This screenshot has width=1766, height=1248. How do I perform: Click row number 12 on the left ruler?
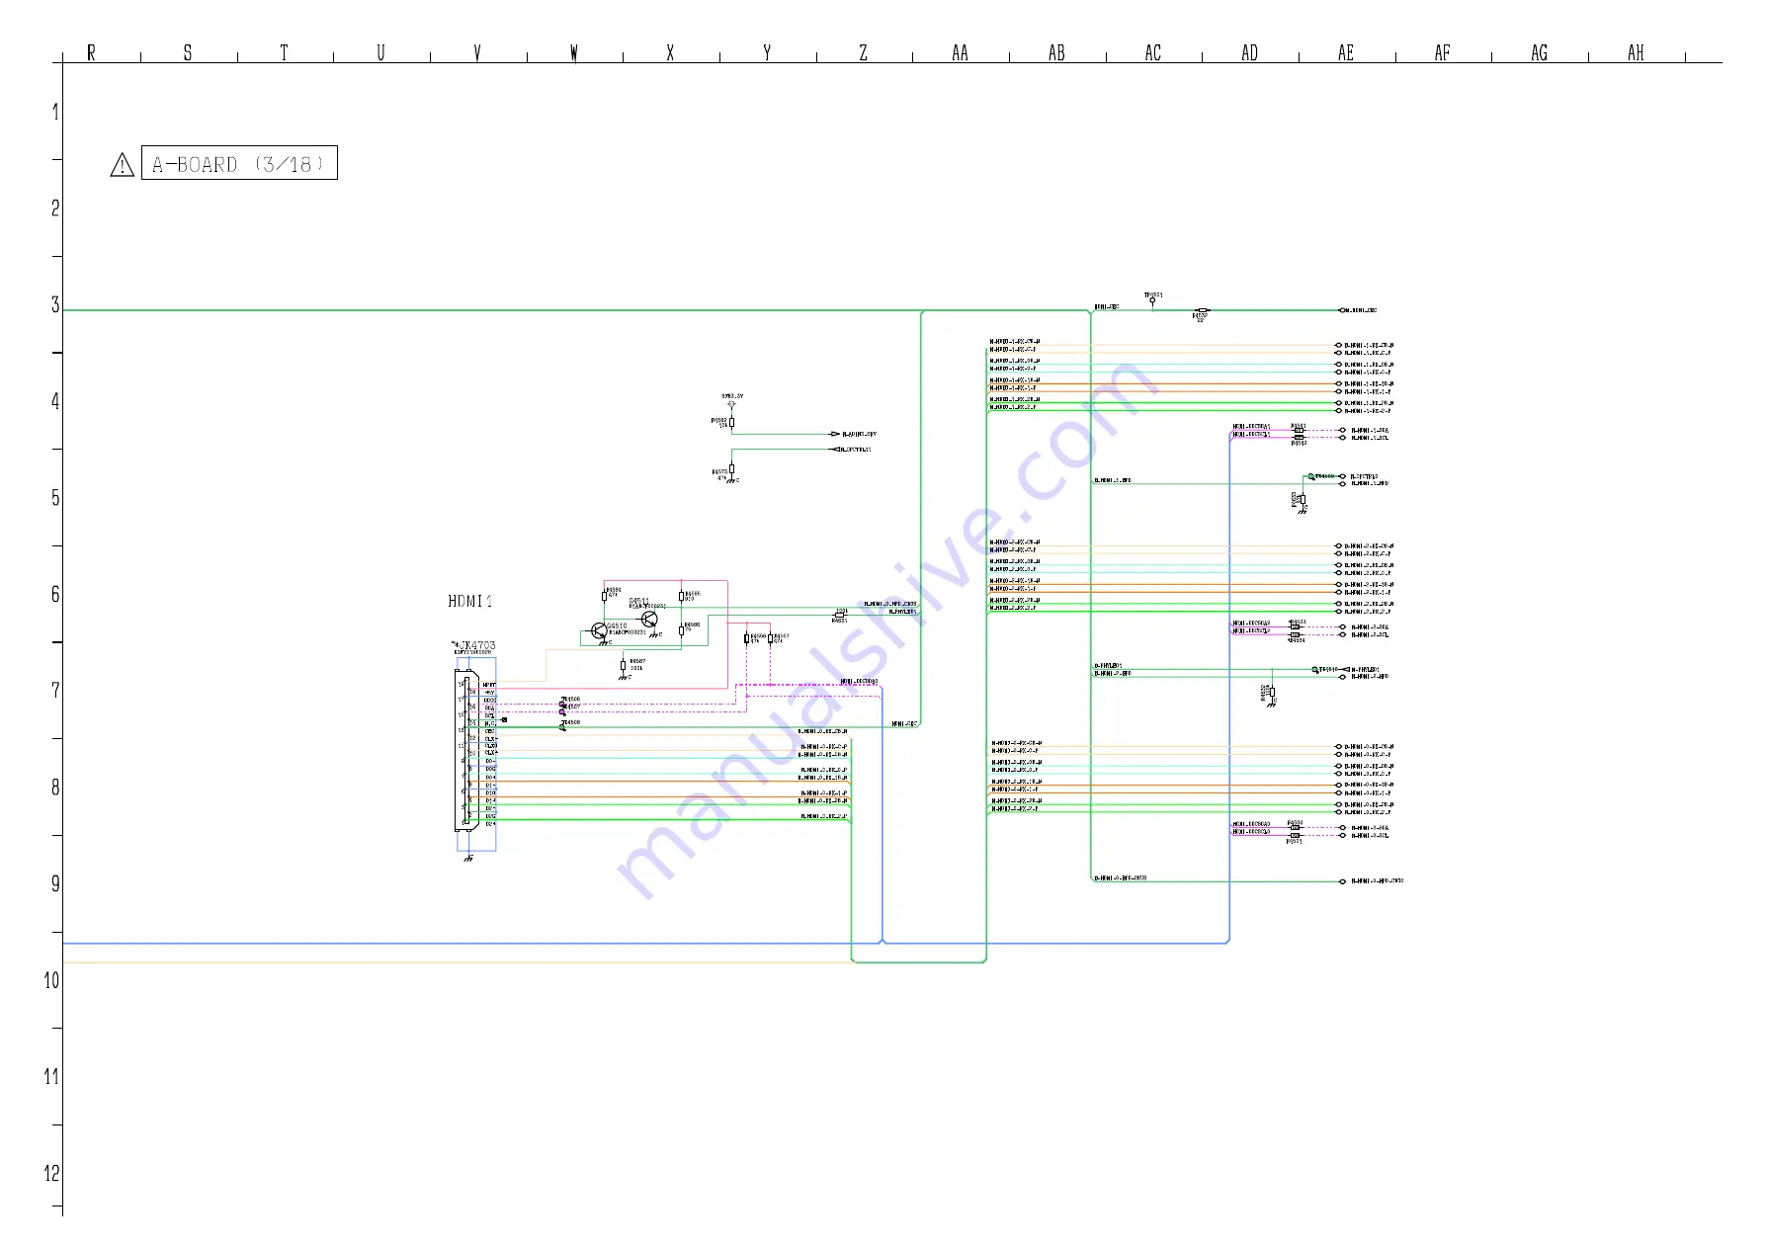pos(51,1173)
